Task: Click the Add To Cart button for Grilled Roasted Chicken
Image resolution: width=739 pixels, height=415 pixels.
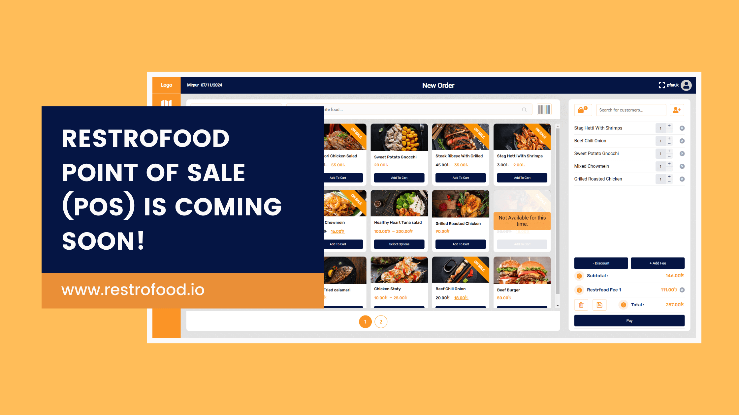Action: pyautogui.click(x=460, y=244)
